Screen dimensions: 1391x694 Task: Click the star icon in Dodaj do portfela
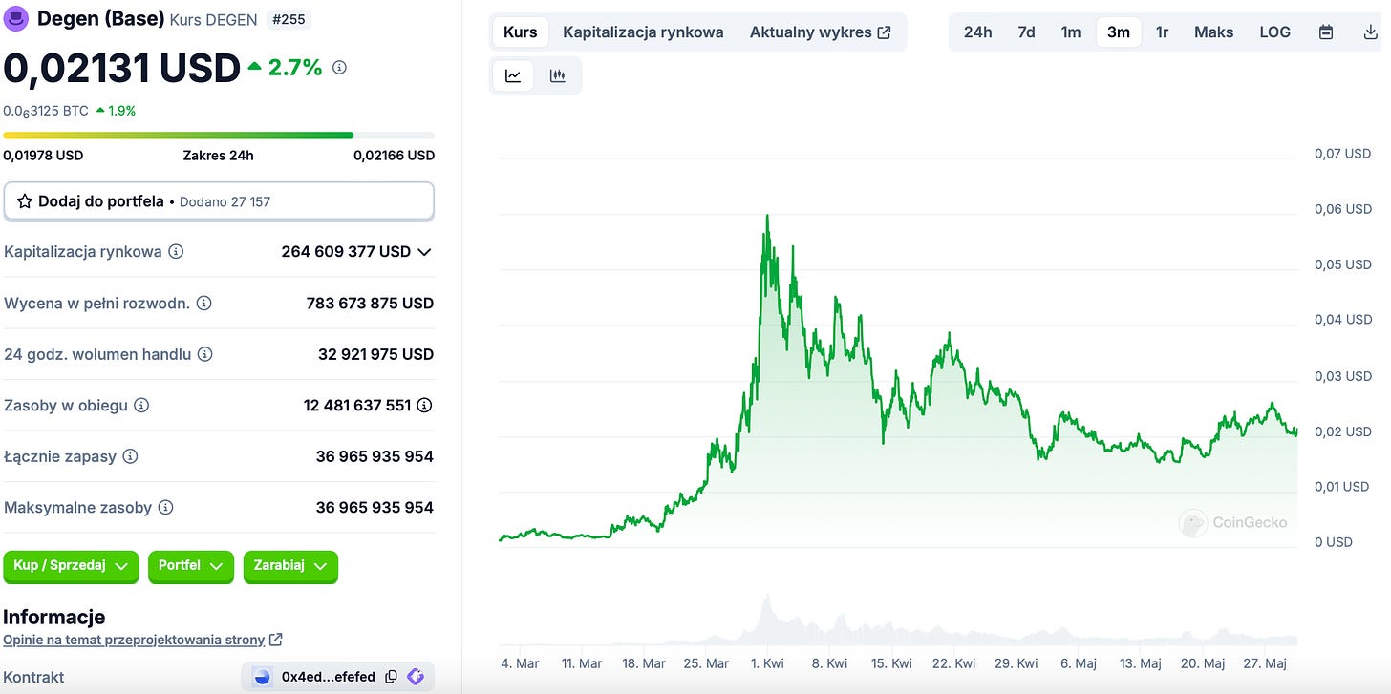(x=25, y=201)
